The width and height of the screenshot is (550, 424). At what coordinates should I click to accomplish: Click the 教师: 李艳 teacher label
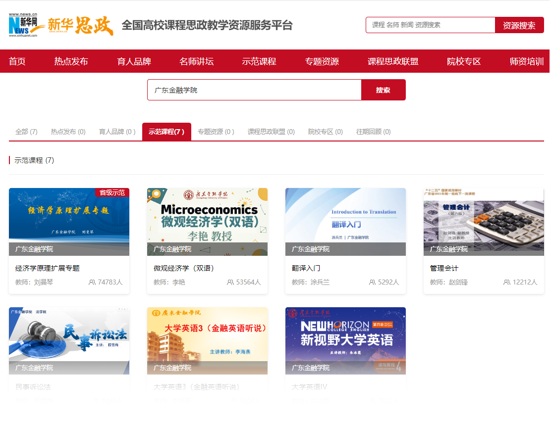coord(169,282)
